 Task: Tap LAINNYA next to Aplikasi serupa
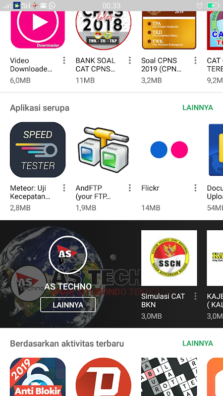198,108
